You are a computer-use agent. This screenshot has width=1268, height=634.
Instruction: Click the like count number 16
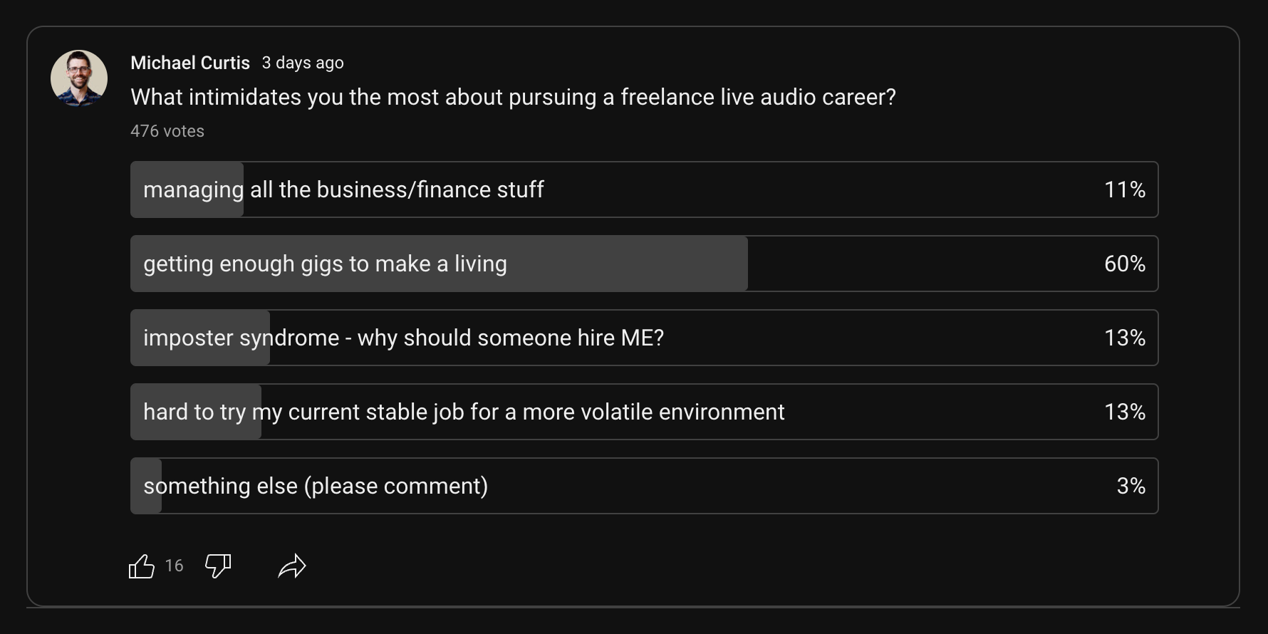pyautogui.click(x=174, y=566)
